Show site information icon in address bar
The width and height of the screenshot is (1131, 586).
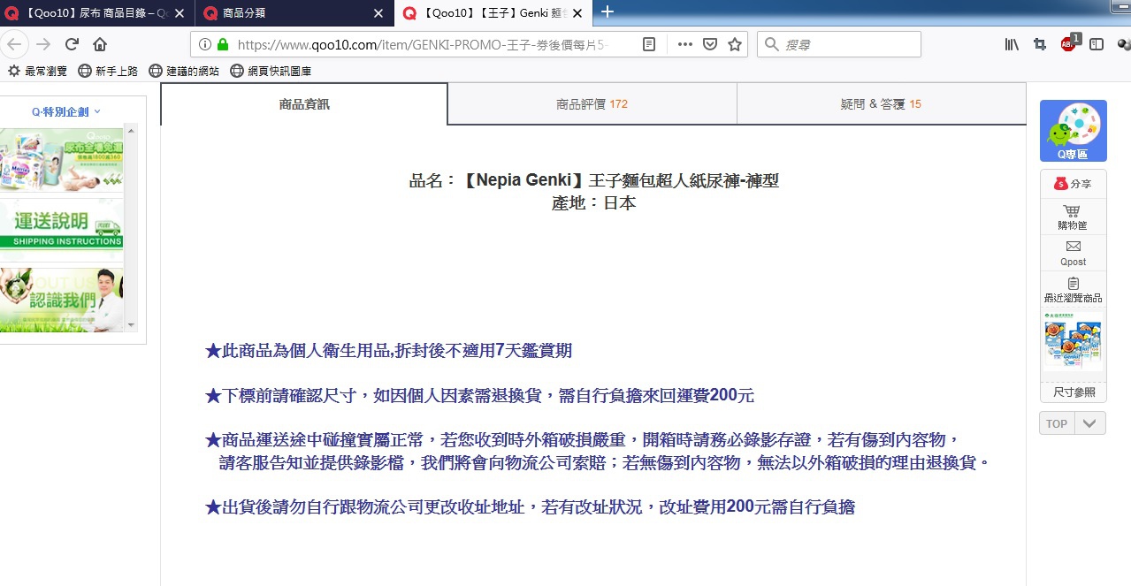(x=204, y=44)
